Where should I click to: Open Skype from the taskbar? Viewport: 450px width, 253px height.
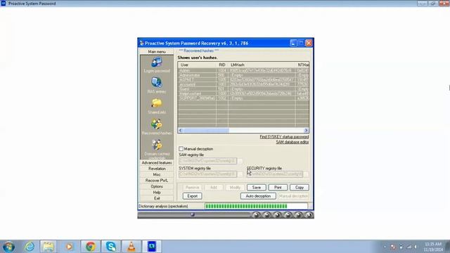(111, 247)
